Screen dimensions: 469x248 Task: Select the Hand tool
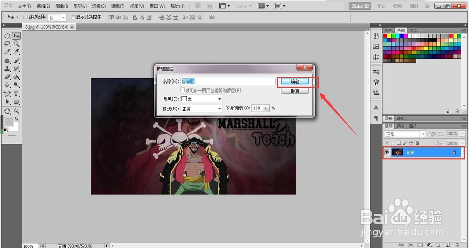tap(7, 111)
